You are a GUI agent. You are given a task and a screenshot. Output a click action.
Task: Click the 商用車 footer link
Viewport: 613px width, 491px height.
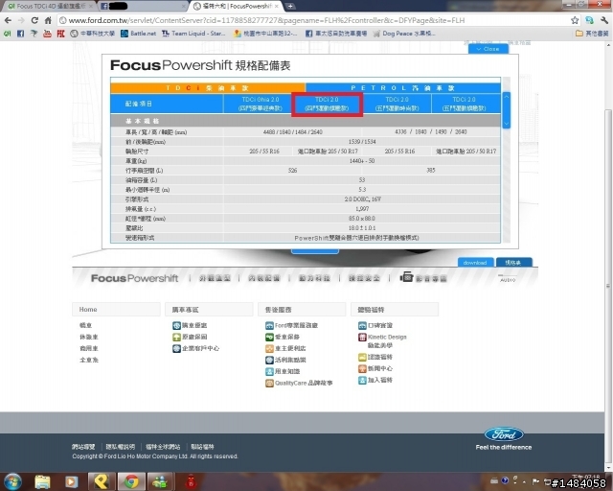[89, 348]
